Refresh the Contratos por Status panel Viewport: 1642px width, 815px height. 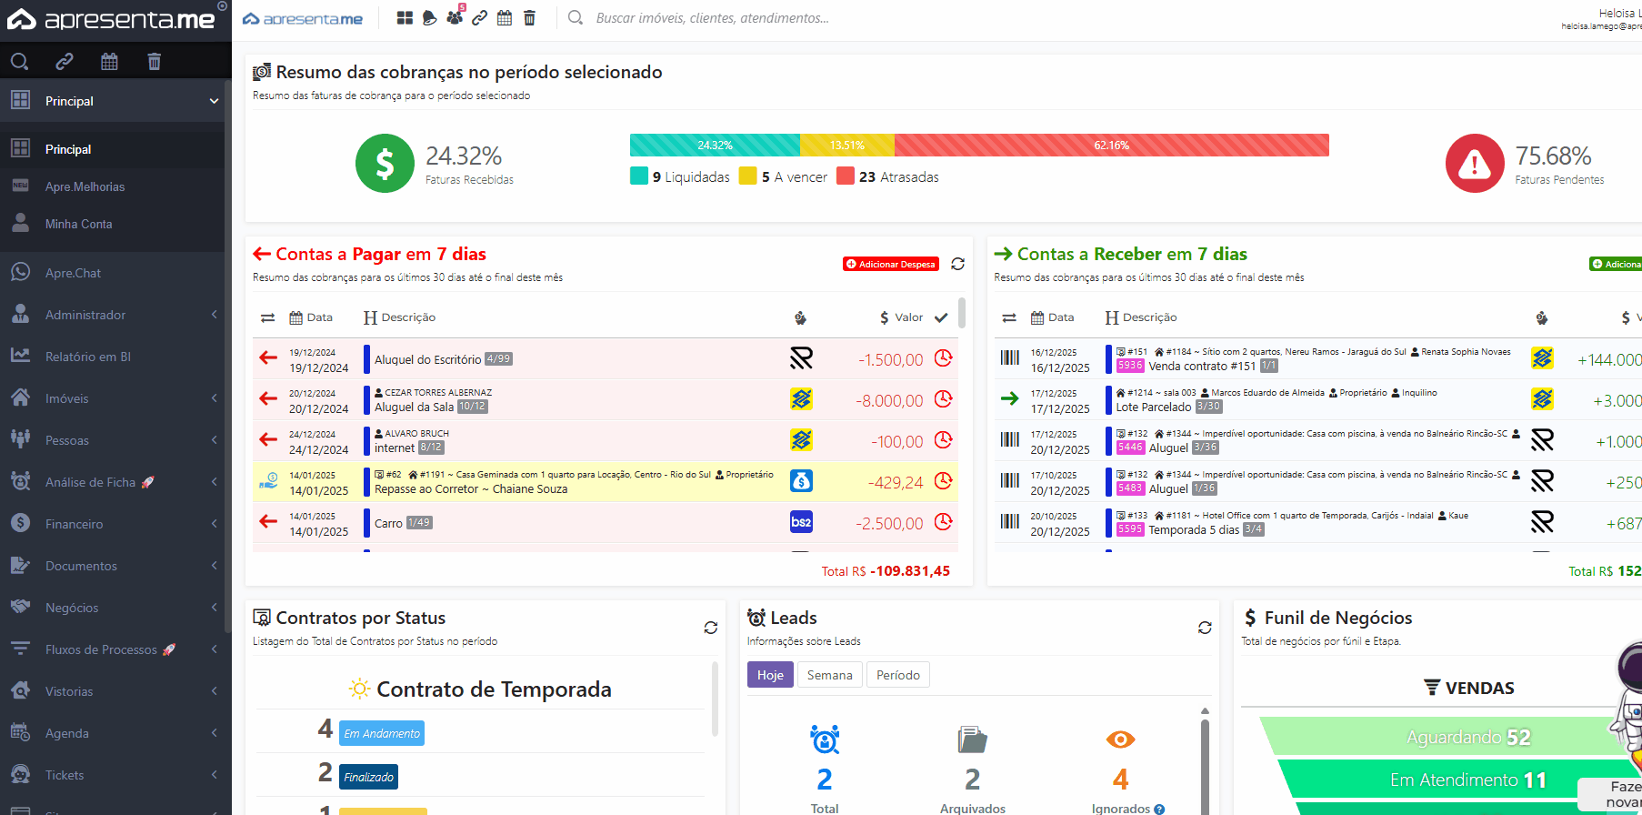coord(711,628)
